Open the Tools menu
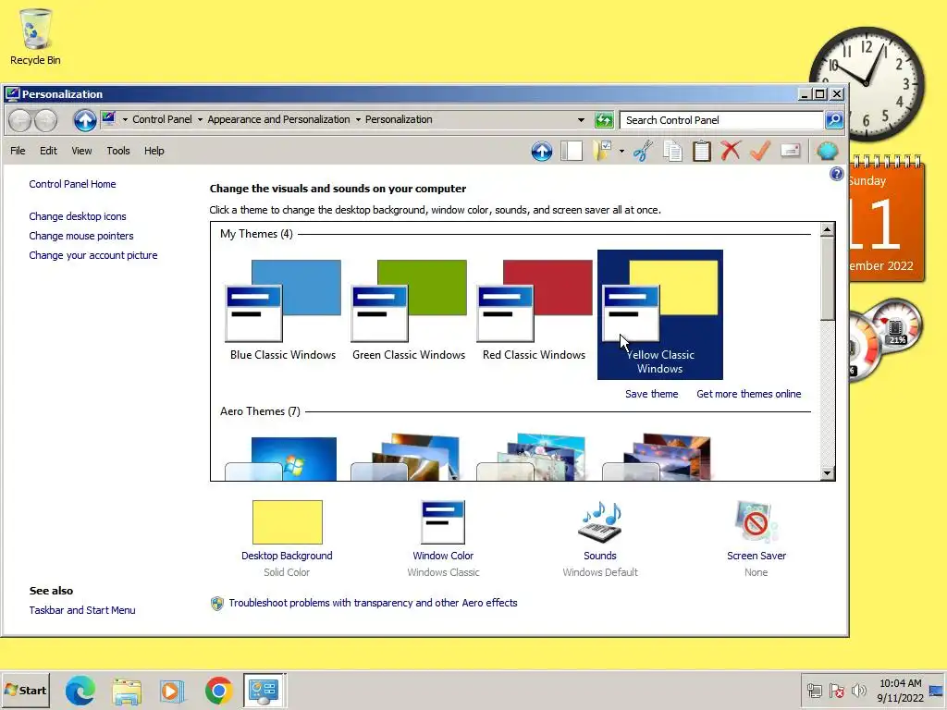This screenshot has height=710, width=947. [118, 151]
